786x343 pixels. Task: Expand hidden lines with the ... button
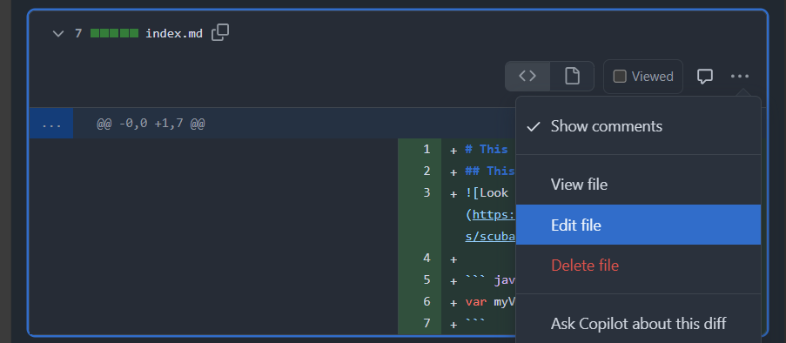point(51,124)
